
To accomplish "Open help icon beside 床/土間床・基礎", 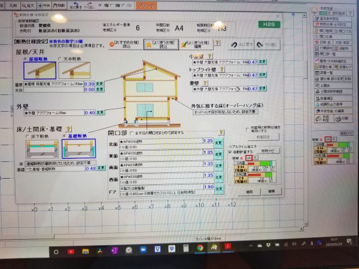I will tap(68, 129).
